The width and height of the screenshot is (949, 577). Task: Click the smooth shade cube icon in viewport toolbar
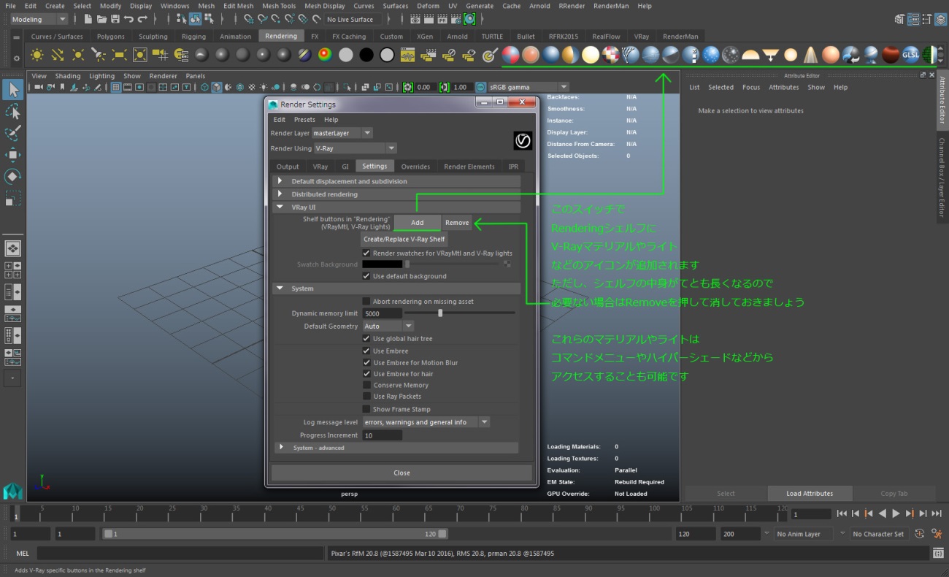point(217,88)
